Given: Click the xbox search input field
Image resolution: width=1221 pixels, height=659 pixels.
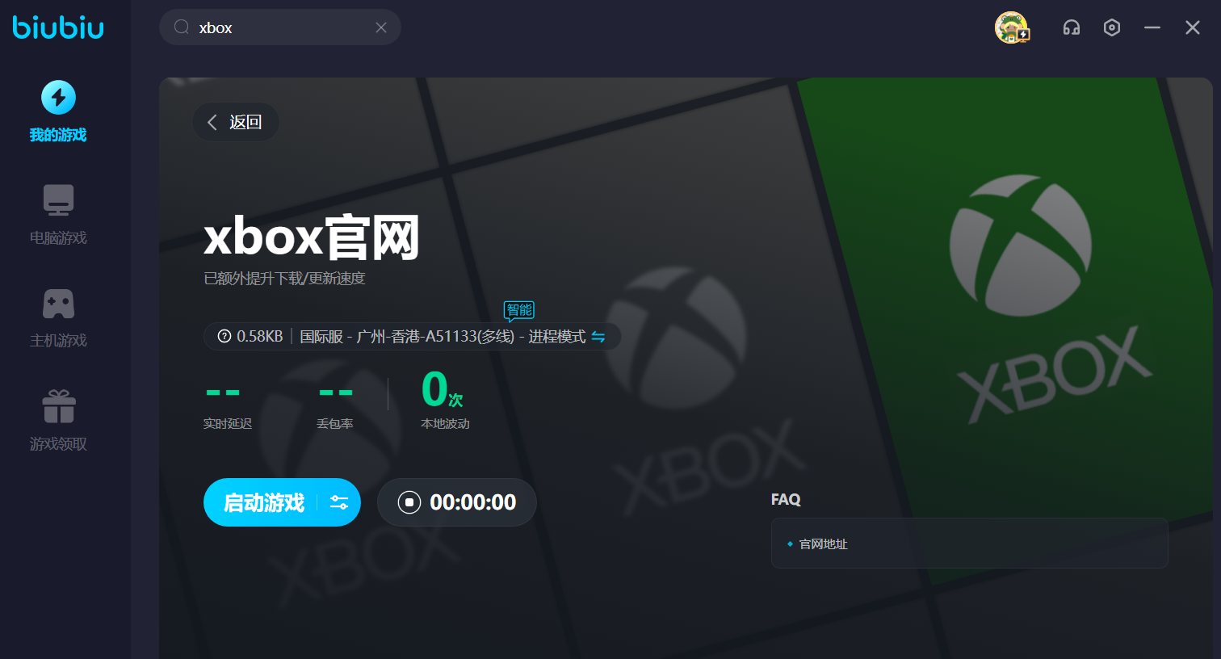Looking at the screenshot, I should click(x=280, y=27).
